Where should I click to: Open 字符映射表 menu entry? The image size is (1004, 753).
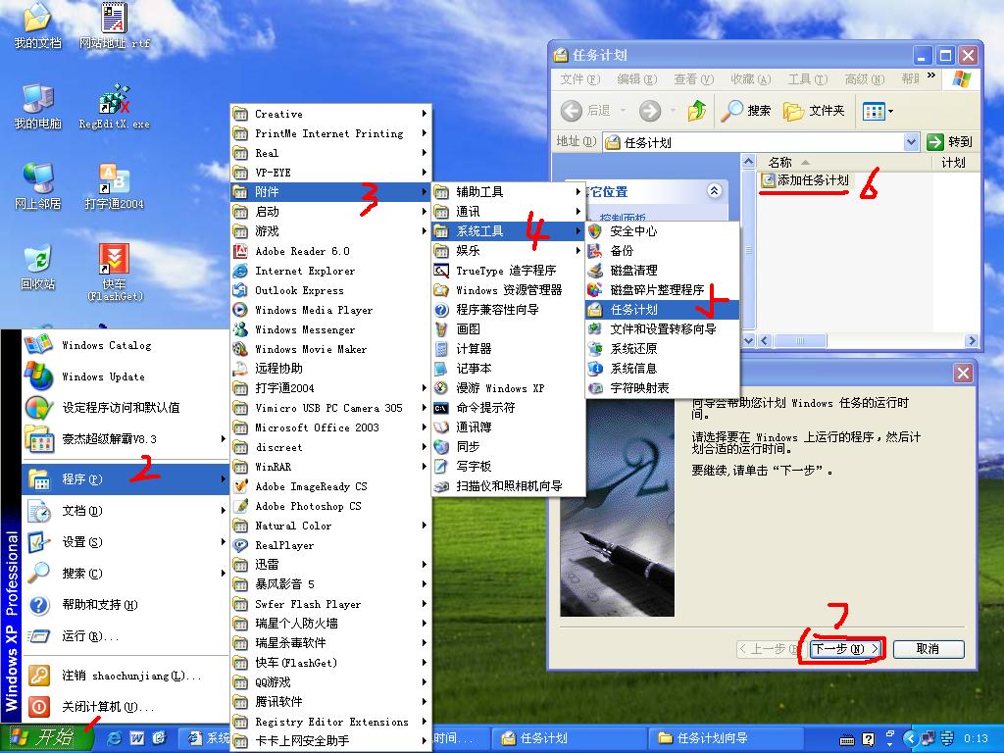coord(662,388)
